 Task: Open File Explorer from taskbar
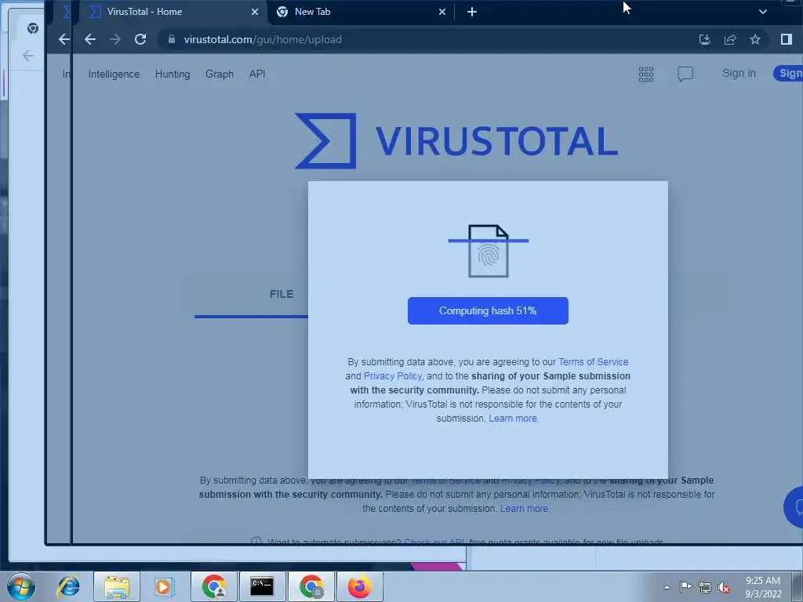pos(117,586)
